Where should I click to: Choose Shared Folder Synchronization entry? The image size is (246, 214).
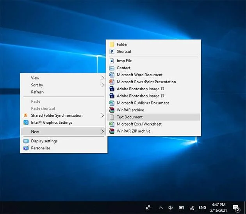(x=64, y=115)
